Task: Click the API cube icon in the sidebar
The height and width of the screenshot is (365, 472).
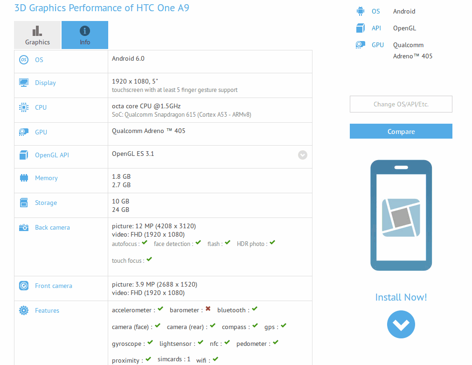Action: [x=361, y=28]
